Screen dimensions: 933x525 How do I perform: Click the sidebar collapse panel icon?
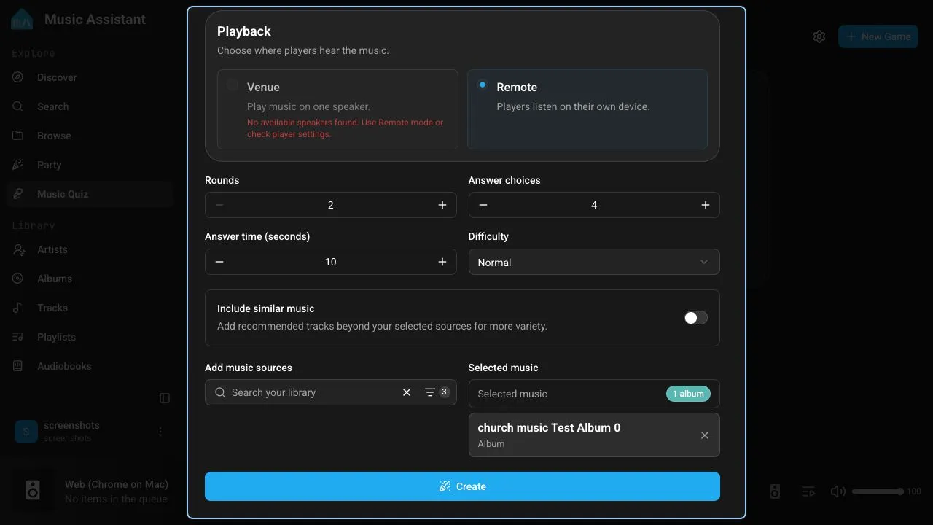165,398
